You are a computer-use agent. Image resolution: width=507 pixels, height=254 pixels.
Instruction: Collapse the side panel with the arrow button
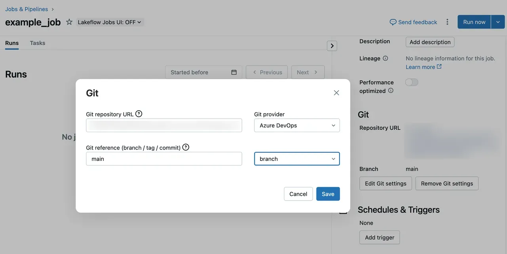[332, 46]
